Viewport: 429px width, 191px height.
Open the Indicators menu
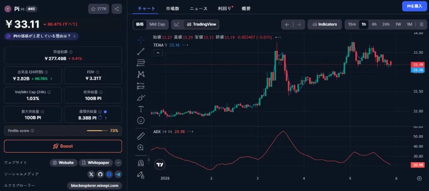(325, 24)
